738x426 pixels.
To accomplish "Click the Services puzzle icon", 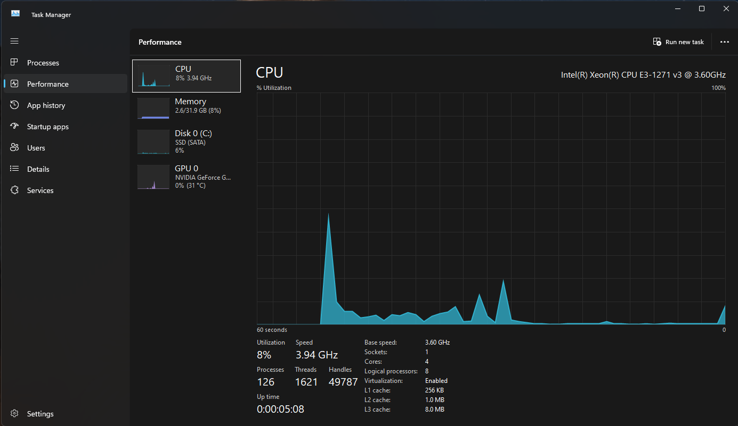I will pos(15,190).
